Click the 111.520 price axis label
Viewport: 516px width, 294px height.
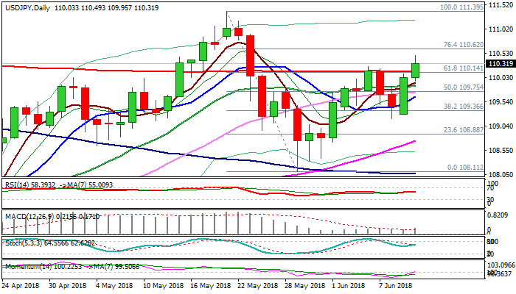pos(501,4)
